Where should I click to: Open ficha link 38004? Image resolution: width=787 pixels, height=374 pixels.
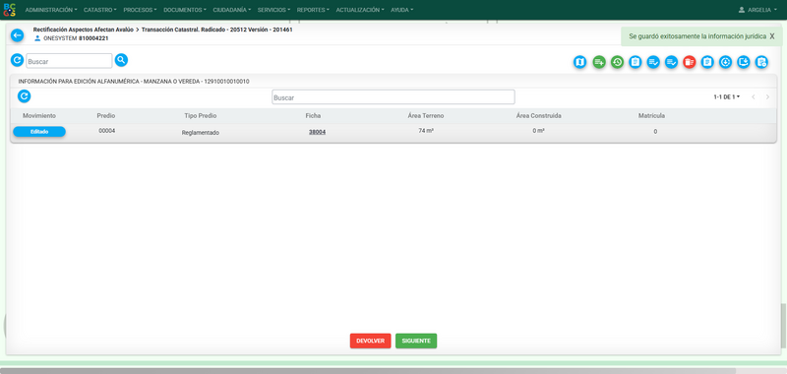[317, 132]
